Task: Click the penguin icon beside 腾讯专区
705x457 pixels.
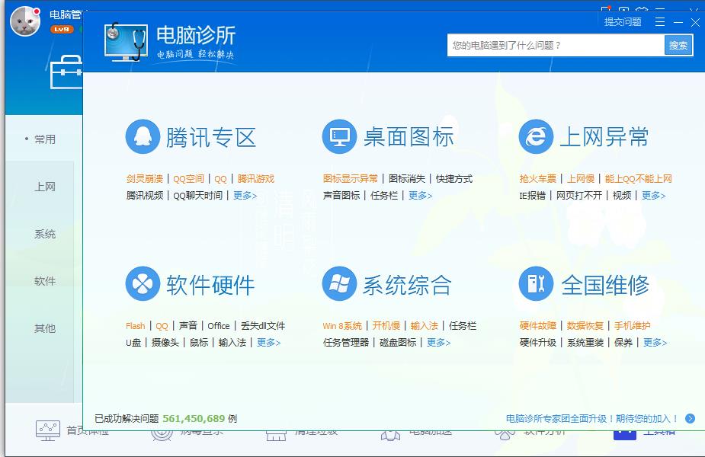Action: pyautogui.click(x=143, y=136)
